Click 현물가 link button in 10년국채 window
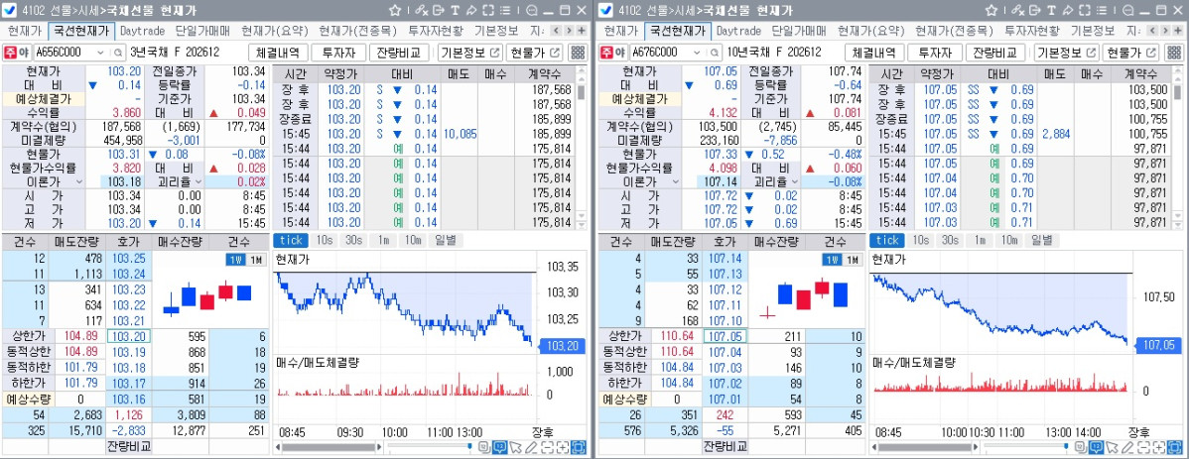The image size is (1189, 459). tap(1131, 53)
